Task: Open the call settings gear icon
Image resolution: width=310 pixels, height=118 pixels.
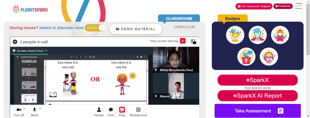Action: tap(15, 42)
